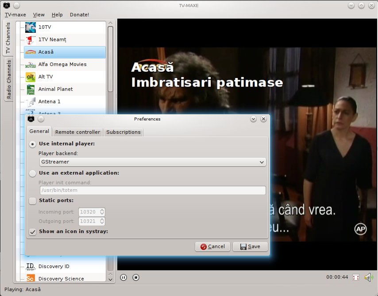This screenshot has width=378, height=296.
Task: Open the Player backend GStreamer dropdown
Action: pos(153,162)
